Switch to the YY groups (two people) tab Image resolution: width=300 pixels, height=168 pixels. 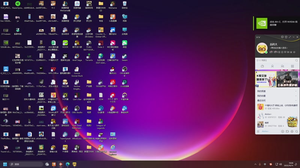pos(282,66)
